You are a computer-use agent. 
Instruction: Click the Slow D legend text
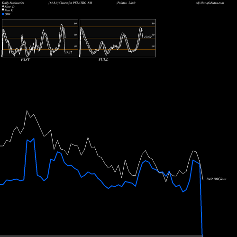click(x=9, y=7)
